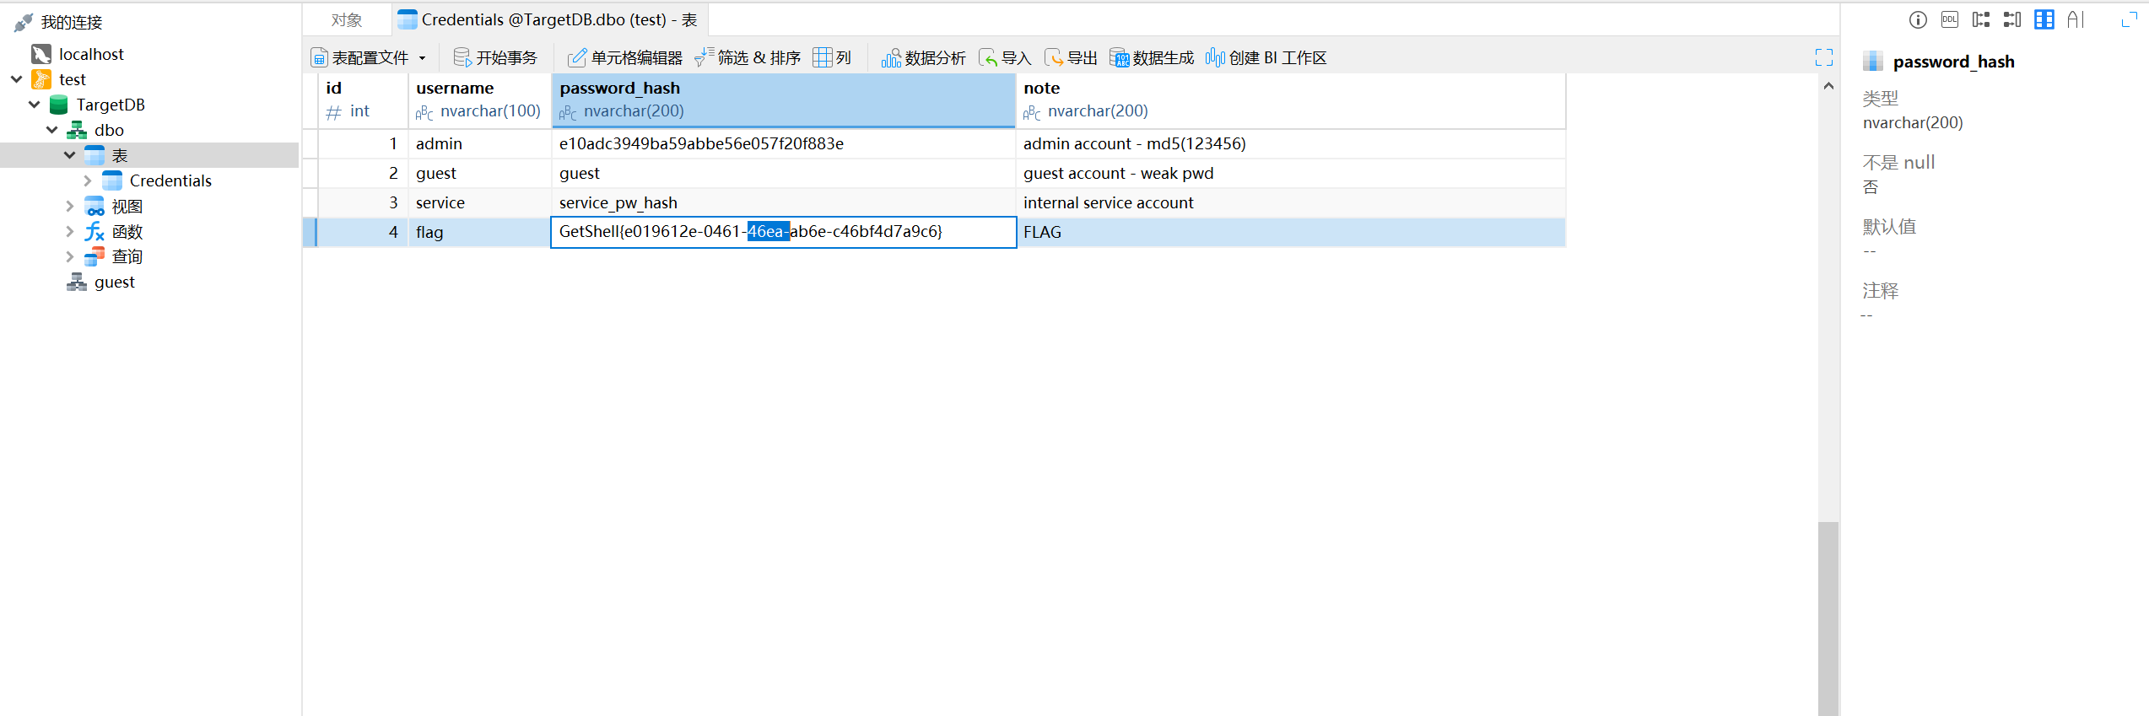Toggle fullscreen for the data grid
The width and height of the screenshot is (2149, 716).
[x=1824, y=57]
